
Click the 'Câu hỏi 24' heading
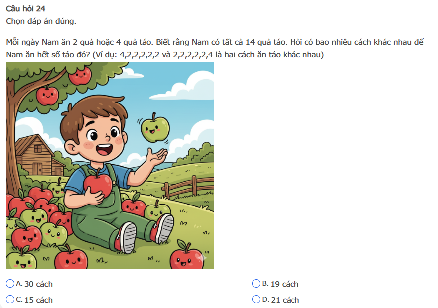[x=26, y=9]
